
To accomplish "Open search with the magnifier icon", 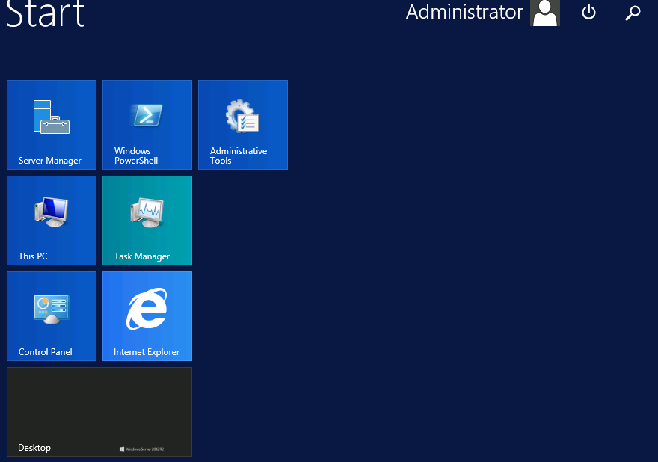I will click(633, 12).
